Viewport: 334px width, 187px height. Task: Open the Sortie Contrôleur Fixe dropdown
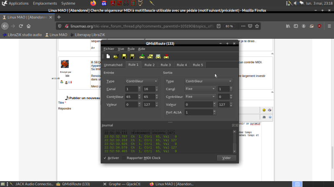[x=200, y=97]
